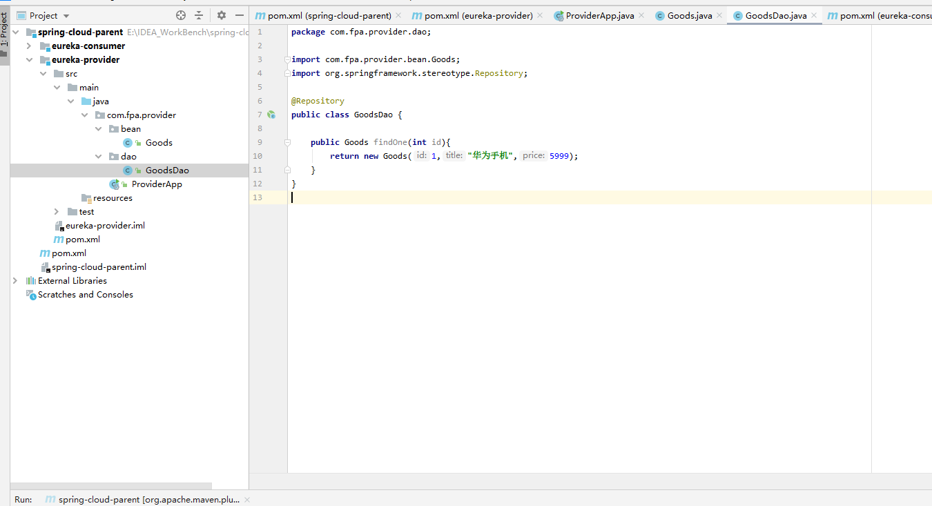
Task: Click the eureka-consumer module folder icon
Action: tap(45, 46)
